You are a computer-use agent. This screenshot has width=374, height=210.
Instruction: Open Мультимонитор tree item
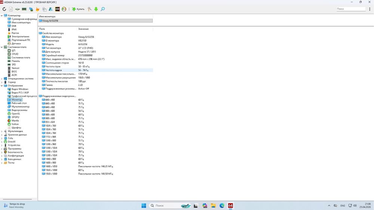(x=19, y=107)
